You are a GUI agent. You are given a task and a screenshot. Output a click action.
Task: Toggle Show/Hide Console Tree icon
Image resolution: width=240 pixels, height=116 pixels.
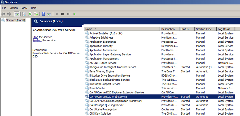[17, 14]
